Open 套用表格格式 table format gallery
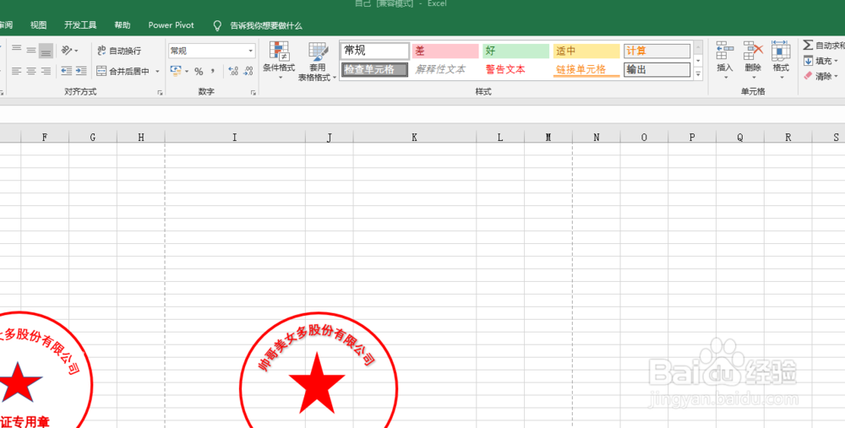The width and height of the screenshot is (845, 428). tap(318, 62)
